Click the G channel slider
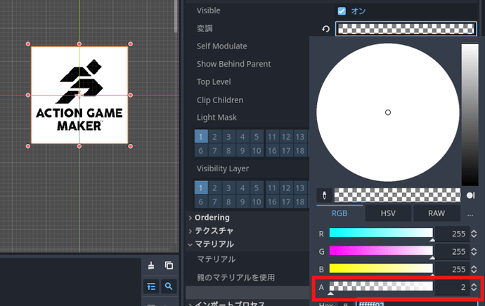 381,251
